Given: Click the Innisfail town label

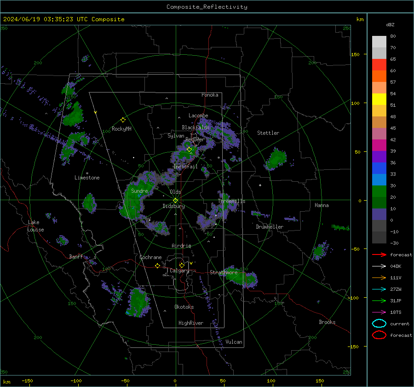Looking at the screenshot, I should (x=186, y=167).
